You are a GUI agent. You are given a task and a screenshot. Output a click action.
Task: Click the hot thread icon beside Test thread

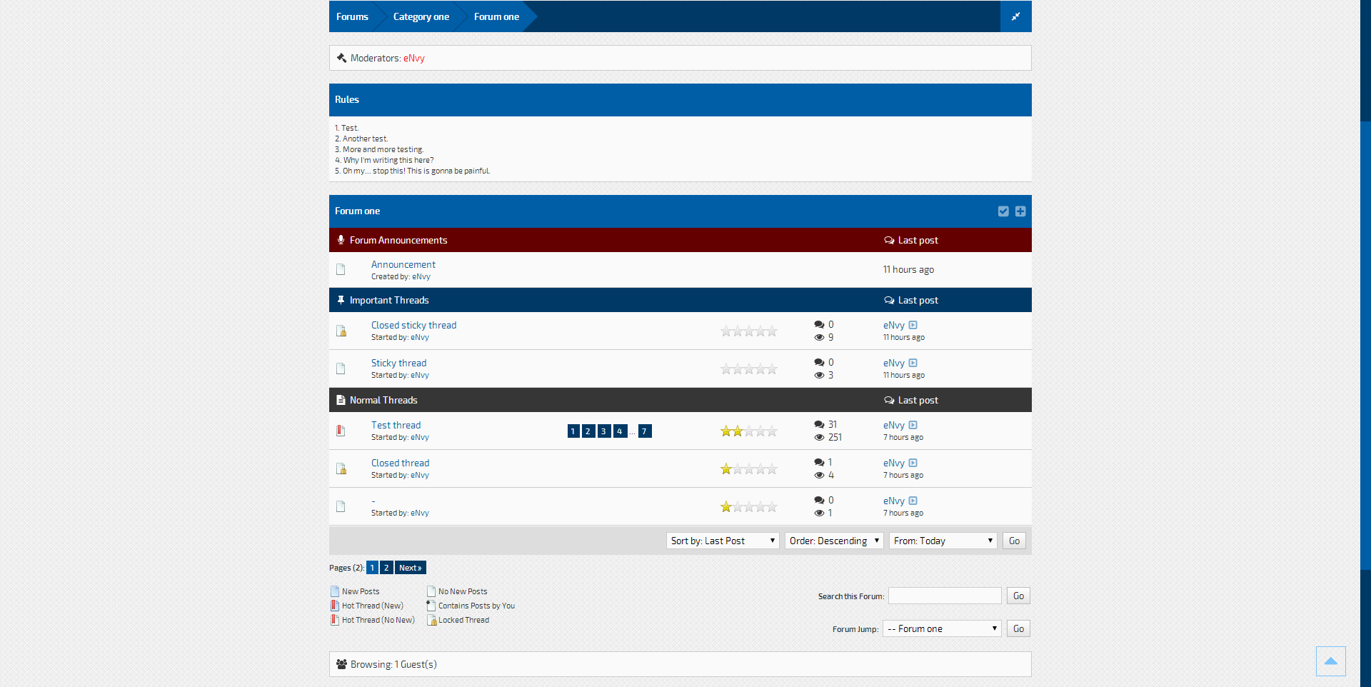click(x=341, y=431)
